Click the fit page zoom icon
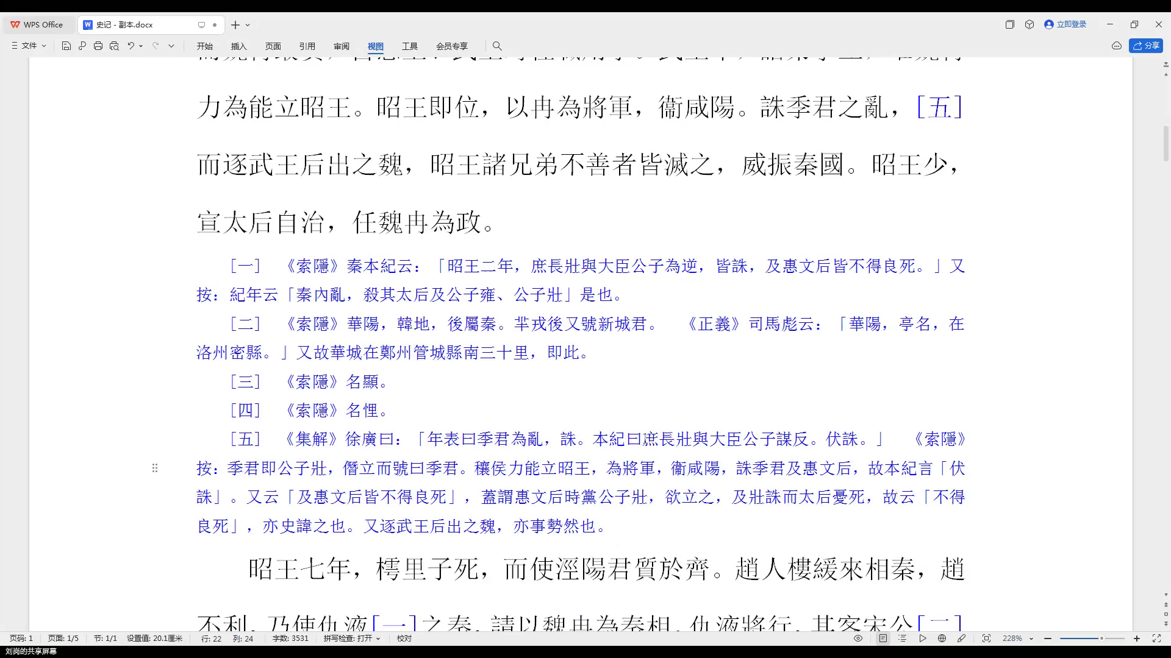 986,639
